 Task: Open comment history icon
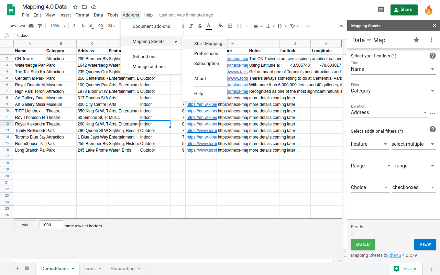381,10
